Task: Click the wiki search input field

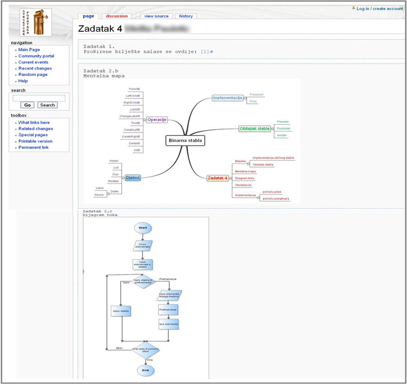Action: (39, 98)
